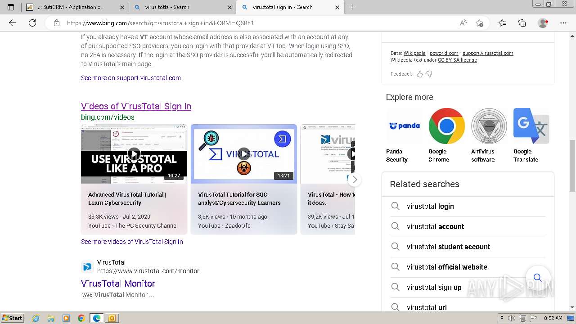Switch to Edge taskbar icon

click(97, 318)
